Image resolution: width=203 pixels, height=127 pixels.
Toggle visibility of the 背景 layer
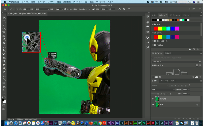[153, 104]
